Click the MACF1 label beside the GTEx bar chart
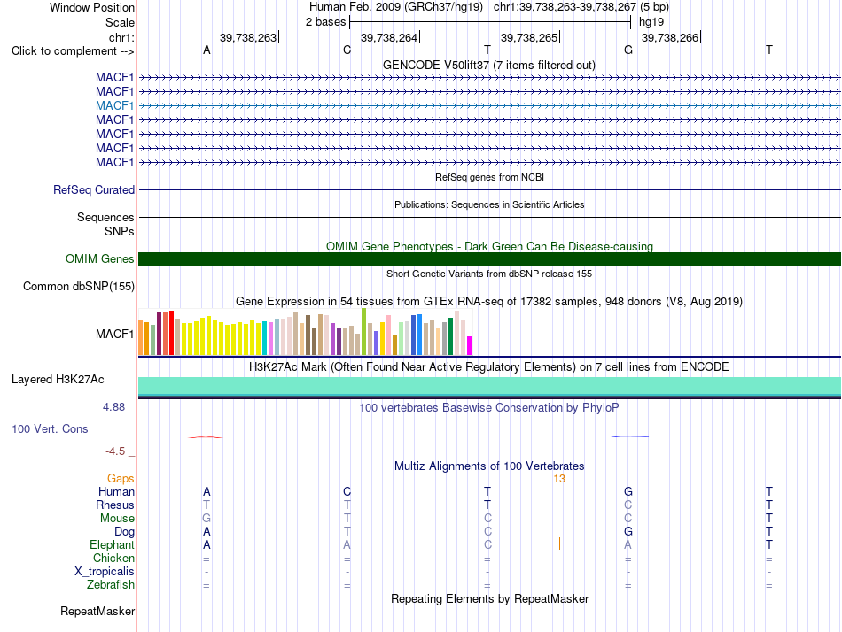This screenshot has height=632, width=842. pyautogui.click(x=114, y=335)
